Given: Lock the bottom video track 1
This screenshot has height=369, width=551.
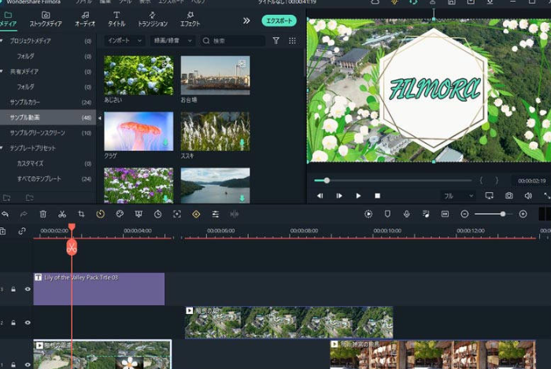Looking at the screenshot, I should (13, 365).
